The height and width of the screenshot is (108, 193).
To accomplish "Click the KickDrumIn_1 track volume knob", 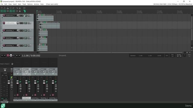I will 17,15.
